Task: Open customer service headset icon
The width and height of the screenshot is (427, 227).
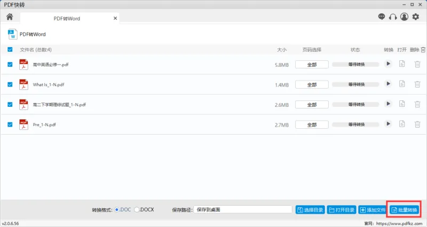Action: [x=393, y=17]
